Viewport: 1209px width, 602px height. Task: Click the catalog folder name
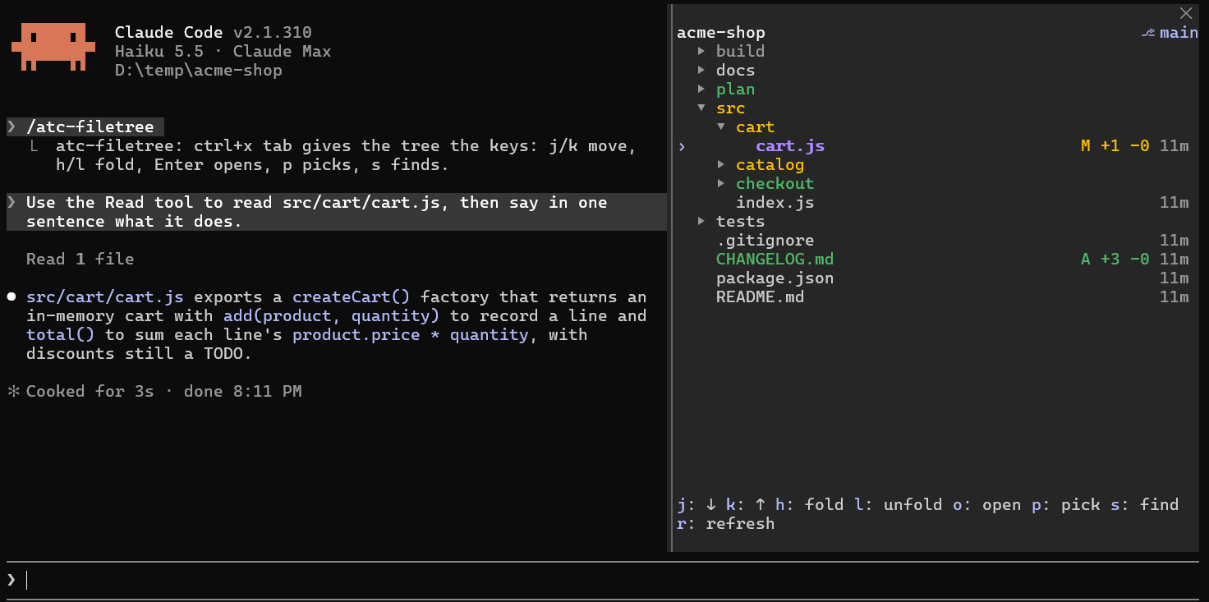pyautogui.click(x=770, y=165)
